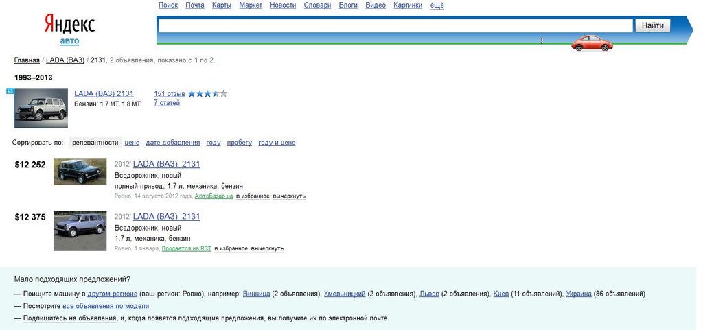Image resolution: width=703 pixels, height=330 pixels.
Task: Focus the Yandex search input field
Action: (x=395, y=25)
